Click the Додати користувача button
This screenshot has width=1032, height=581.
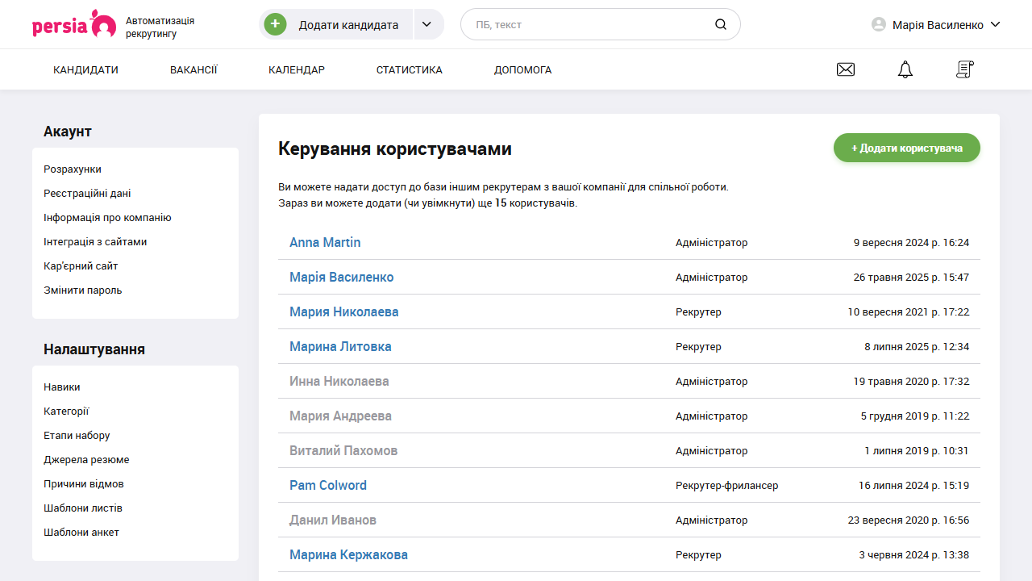point(906,148)
